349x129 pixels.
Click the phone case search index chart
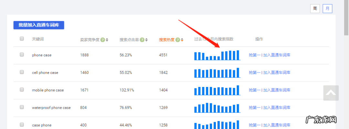click(x=217, y=55)
